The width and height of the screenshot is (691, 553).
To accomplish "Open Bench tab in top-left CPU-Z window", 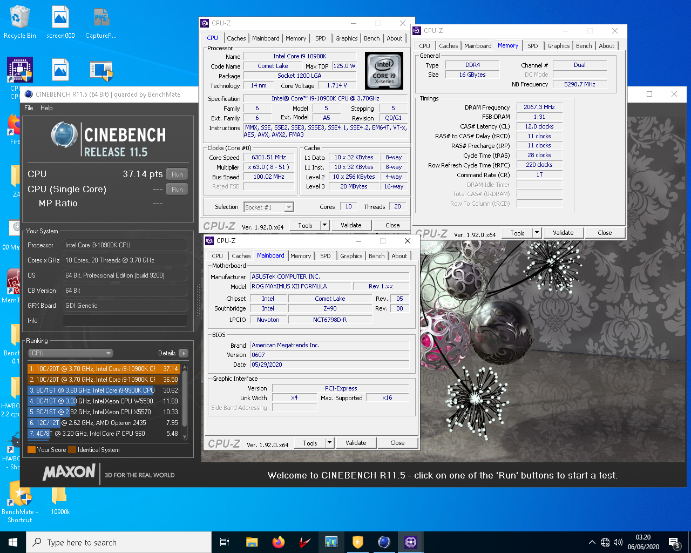I will tap(371, 38).
